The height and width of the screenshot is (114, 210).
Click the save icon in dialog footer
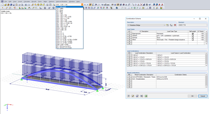pyautogui.click(x=137, y=96)
